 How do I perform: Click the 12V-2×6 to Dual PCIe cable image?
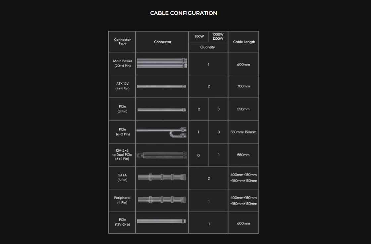[x=162, y=155]
